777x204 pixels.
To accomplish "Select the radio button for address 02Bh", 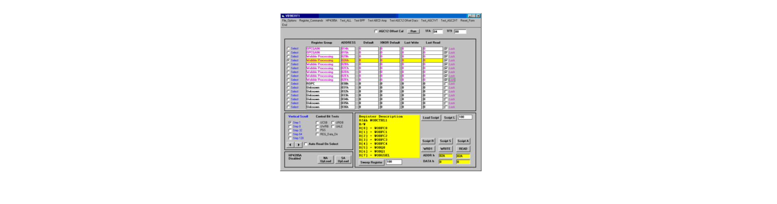I will click(288, 64).
